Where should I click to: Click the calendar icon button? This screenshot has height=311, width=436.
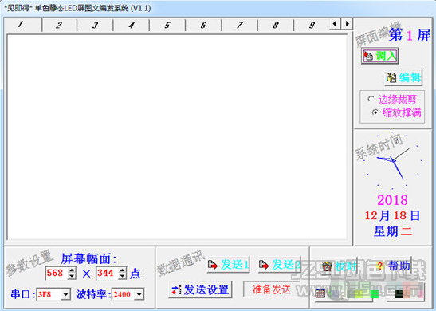coord(320,293)
